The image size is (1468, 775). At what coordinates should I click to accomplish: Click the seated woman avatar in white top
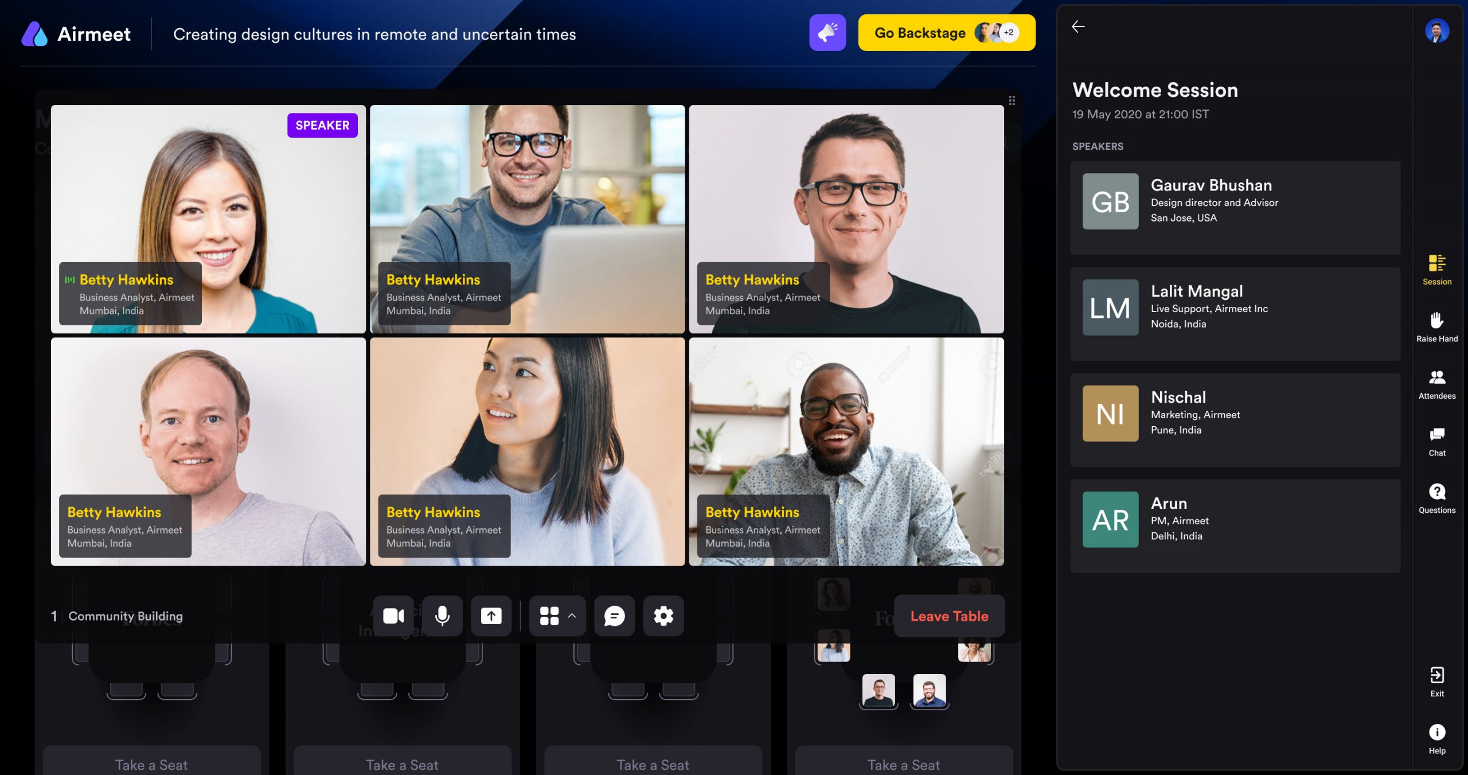tap(833, 645)
